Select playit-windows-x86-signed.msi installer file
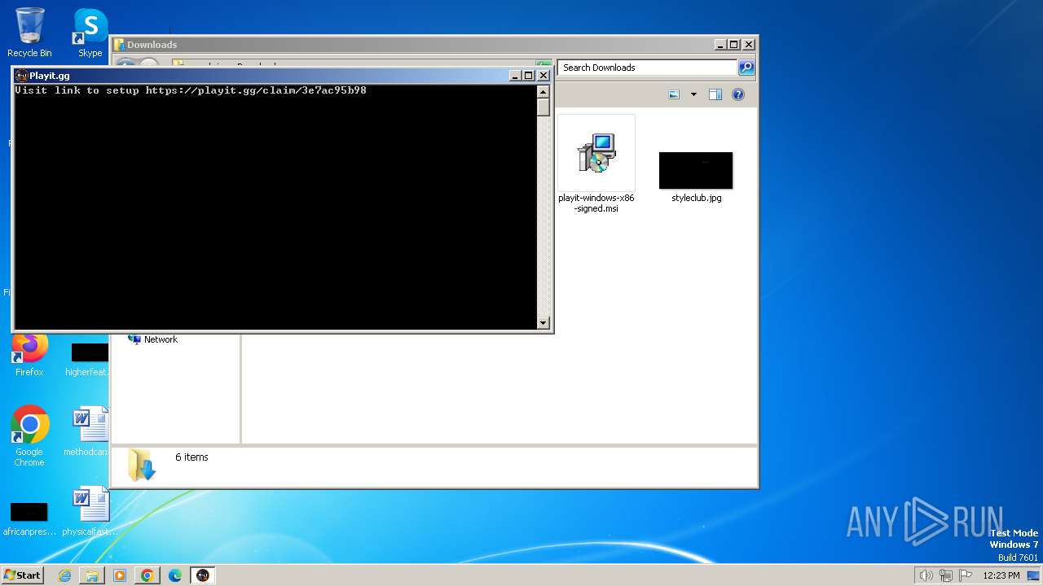Screen dimensions: 1043x586 coord(596,165)
